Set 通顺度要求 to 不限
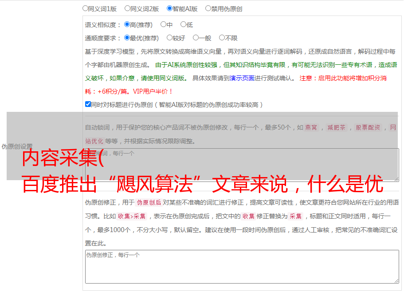404x292 pixels. click(222, 38)
